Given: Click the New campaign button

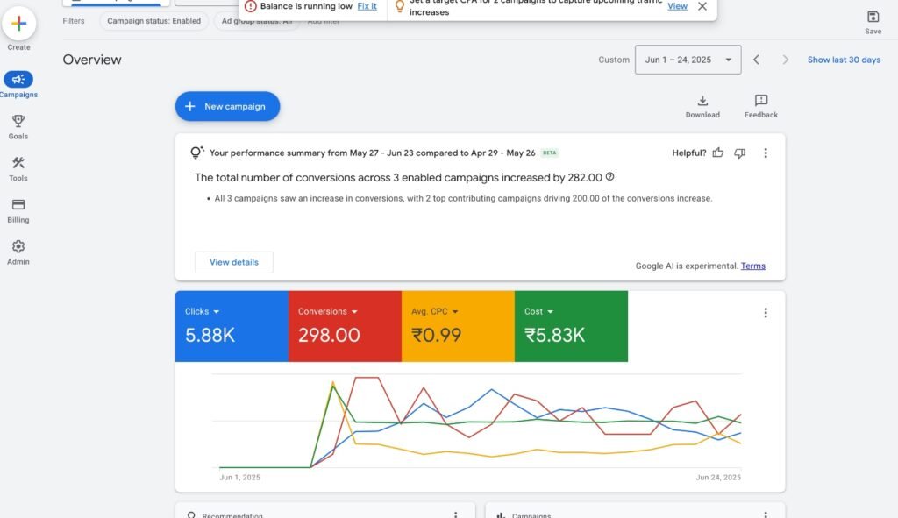Looking at the screenshot, I should coord(227,106).
